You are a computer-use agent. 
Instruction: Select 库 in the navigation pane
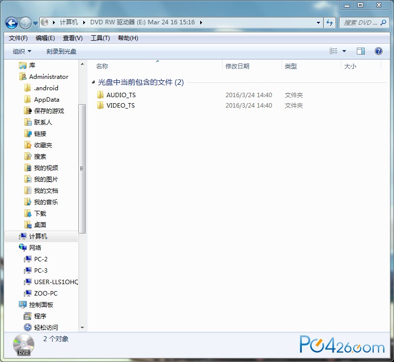click(27, 65)
